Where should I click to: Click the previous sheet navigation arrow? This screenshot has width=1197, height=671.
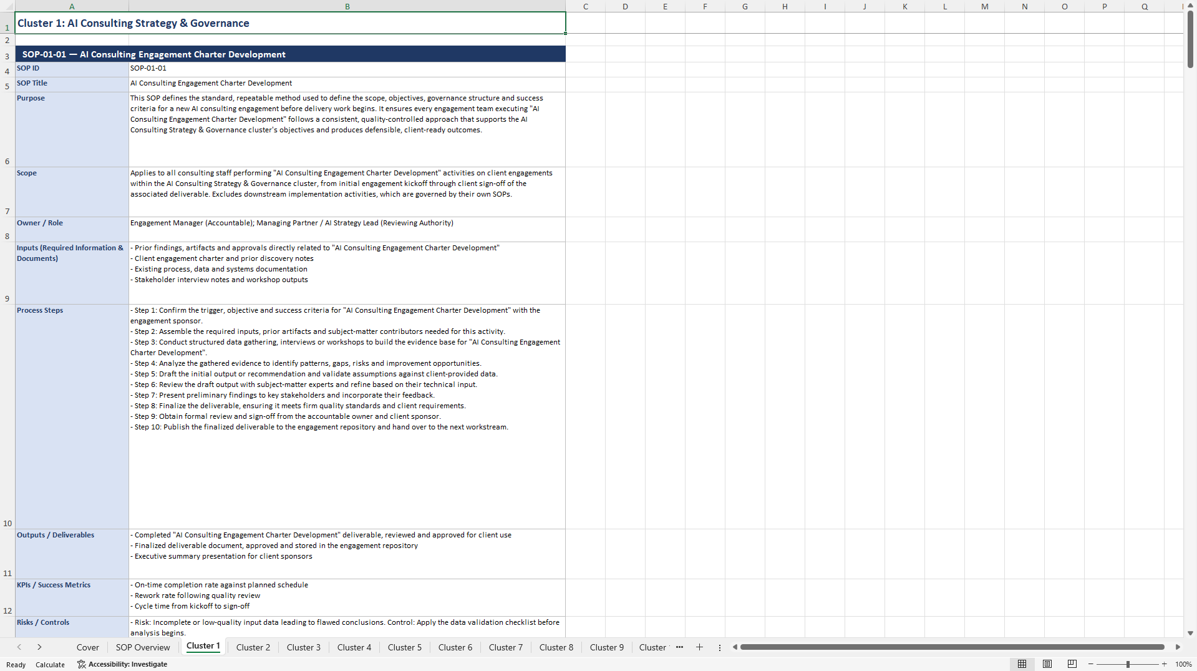(19, 647)
